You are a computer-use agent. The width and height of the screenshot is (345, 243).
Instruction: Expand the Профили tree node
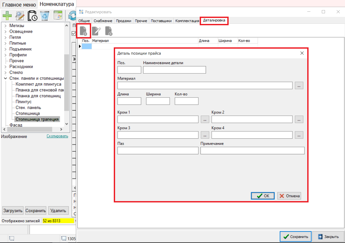pyautogui.click(x=5, y=55)
